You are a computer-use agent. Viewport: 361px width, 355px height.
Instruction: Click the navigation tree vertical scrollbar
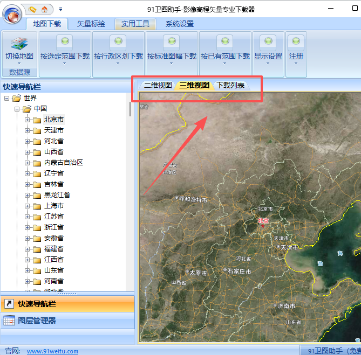point(130,109)
